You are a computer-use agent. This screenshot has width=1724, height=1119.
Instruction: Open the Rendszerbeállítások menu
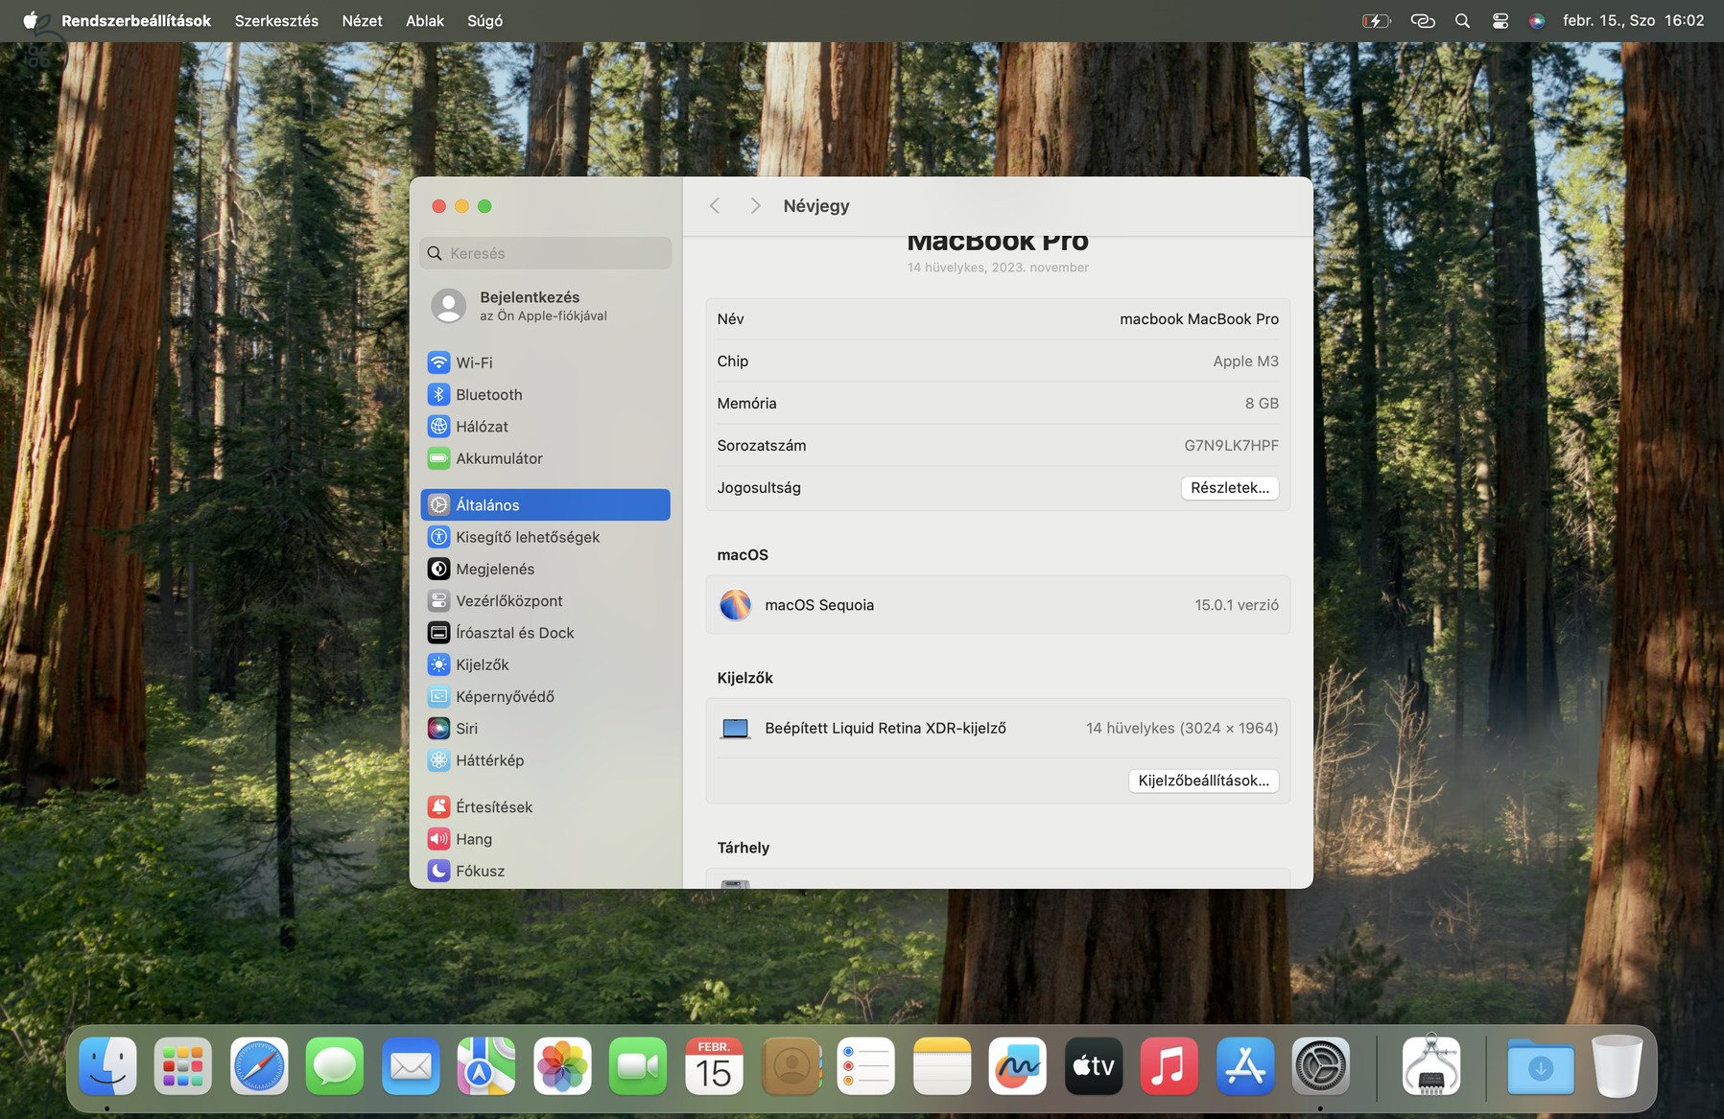[136, 20]
